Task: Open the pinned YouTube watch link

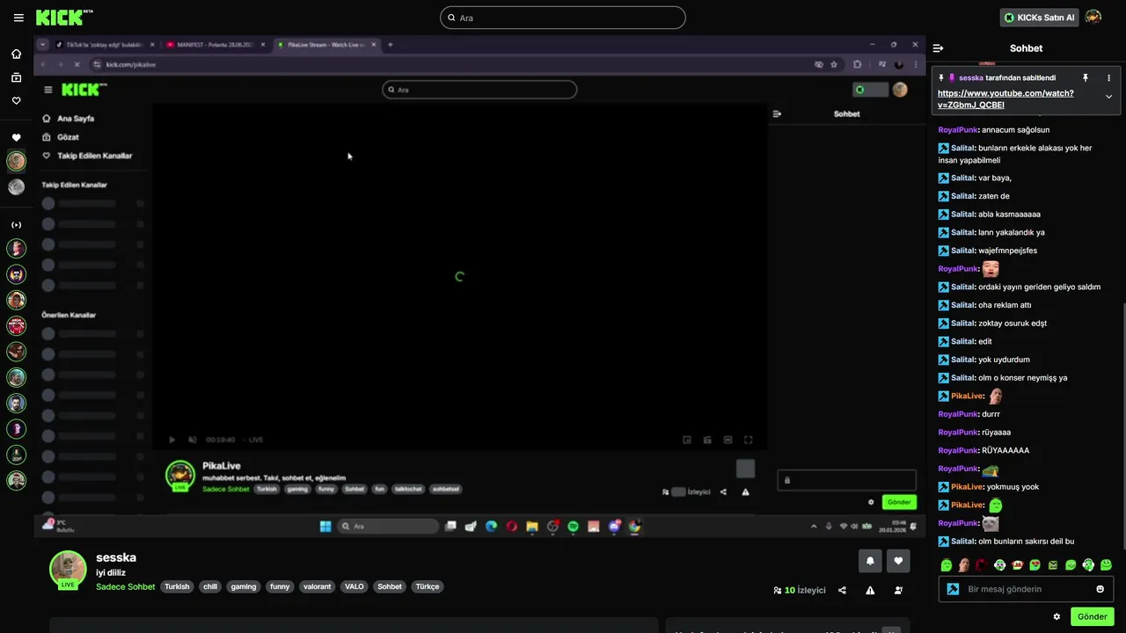Action: click(x=1005, y=98)
